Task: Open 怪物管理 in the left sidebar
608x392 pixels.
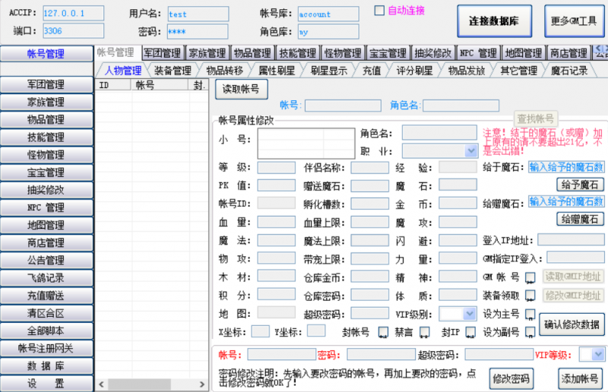Action: (46, 155)
